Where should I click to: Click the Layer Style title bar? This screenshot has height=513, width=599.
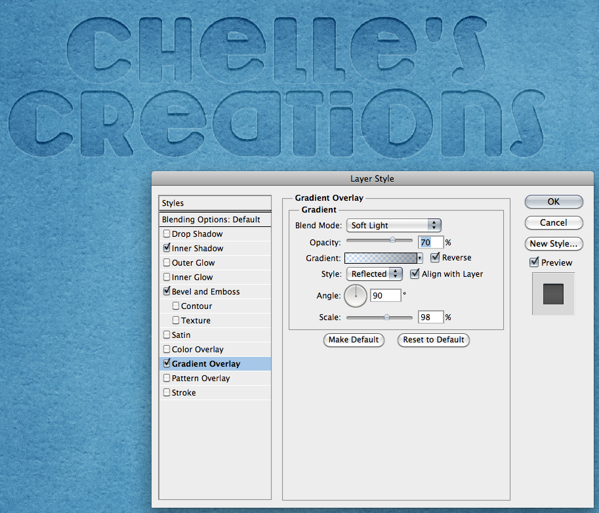coord(373,179)
